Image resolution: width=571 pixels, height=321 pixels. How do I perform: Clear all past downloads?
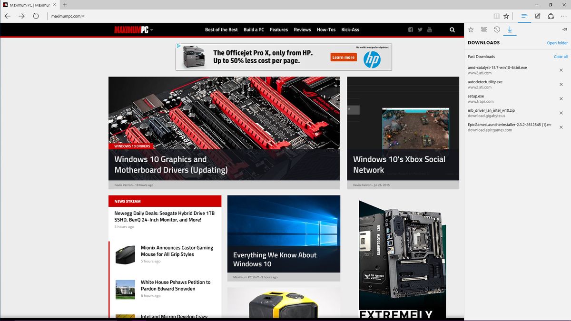(x=561, y=56)
